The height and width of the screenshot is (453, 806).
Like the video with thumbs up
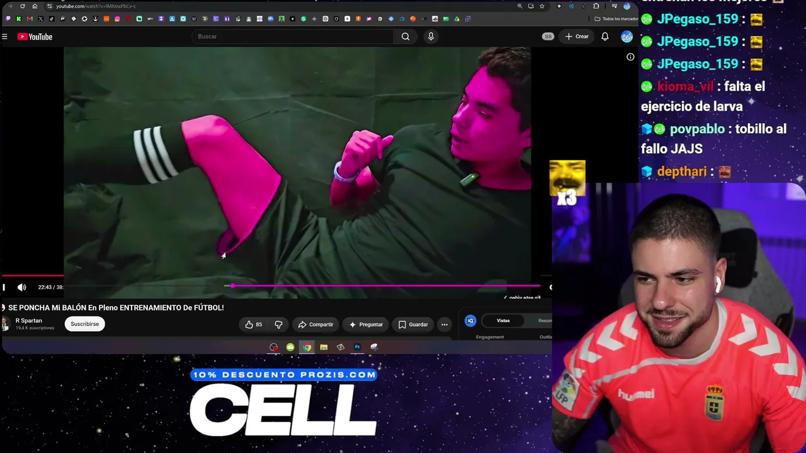254,325
